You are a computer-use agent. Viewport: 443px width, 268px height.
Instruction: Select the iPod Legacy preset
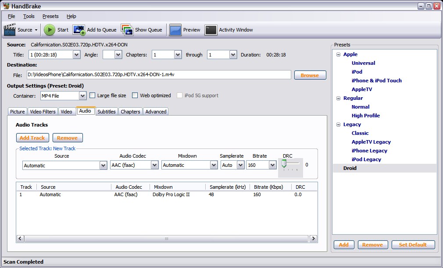[x=366, y=159]
